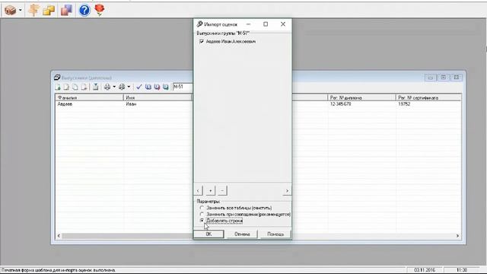Click the date 03.11.2016 in status bar
Screen dimensions: 487x274
[425, 270]
